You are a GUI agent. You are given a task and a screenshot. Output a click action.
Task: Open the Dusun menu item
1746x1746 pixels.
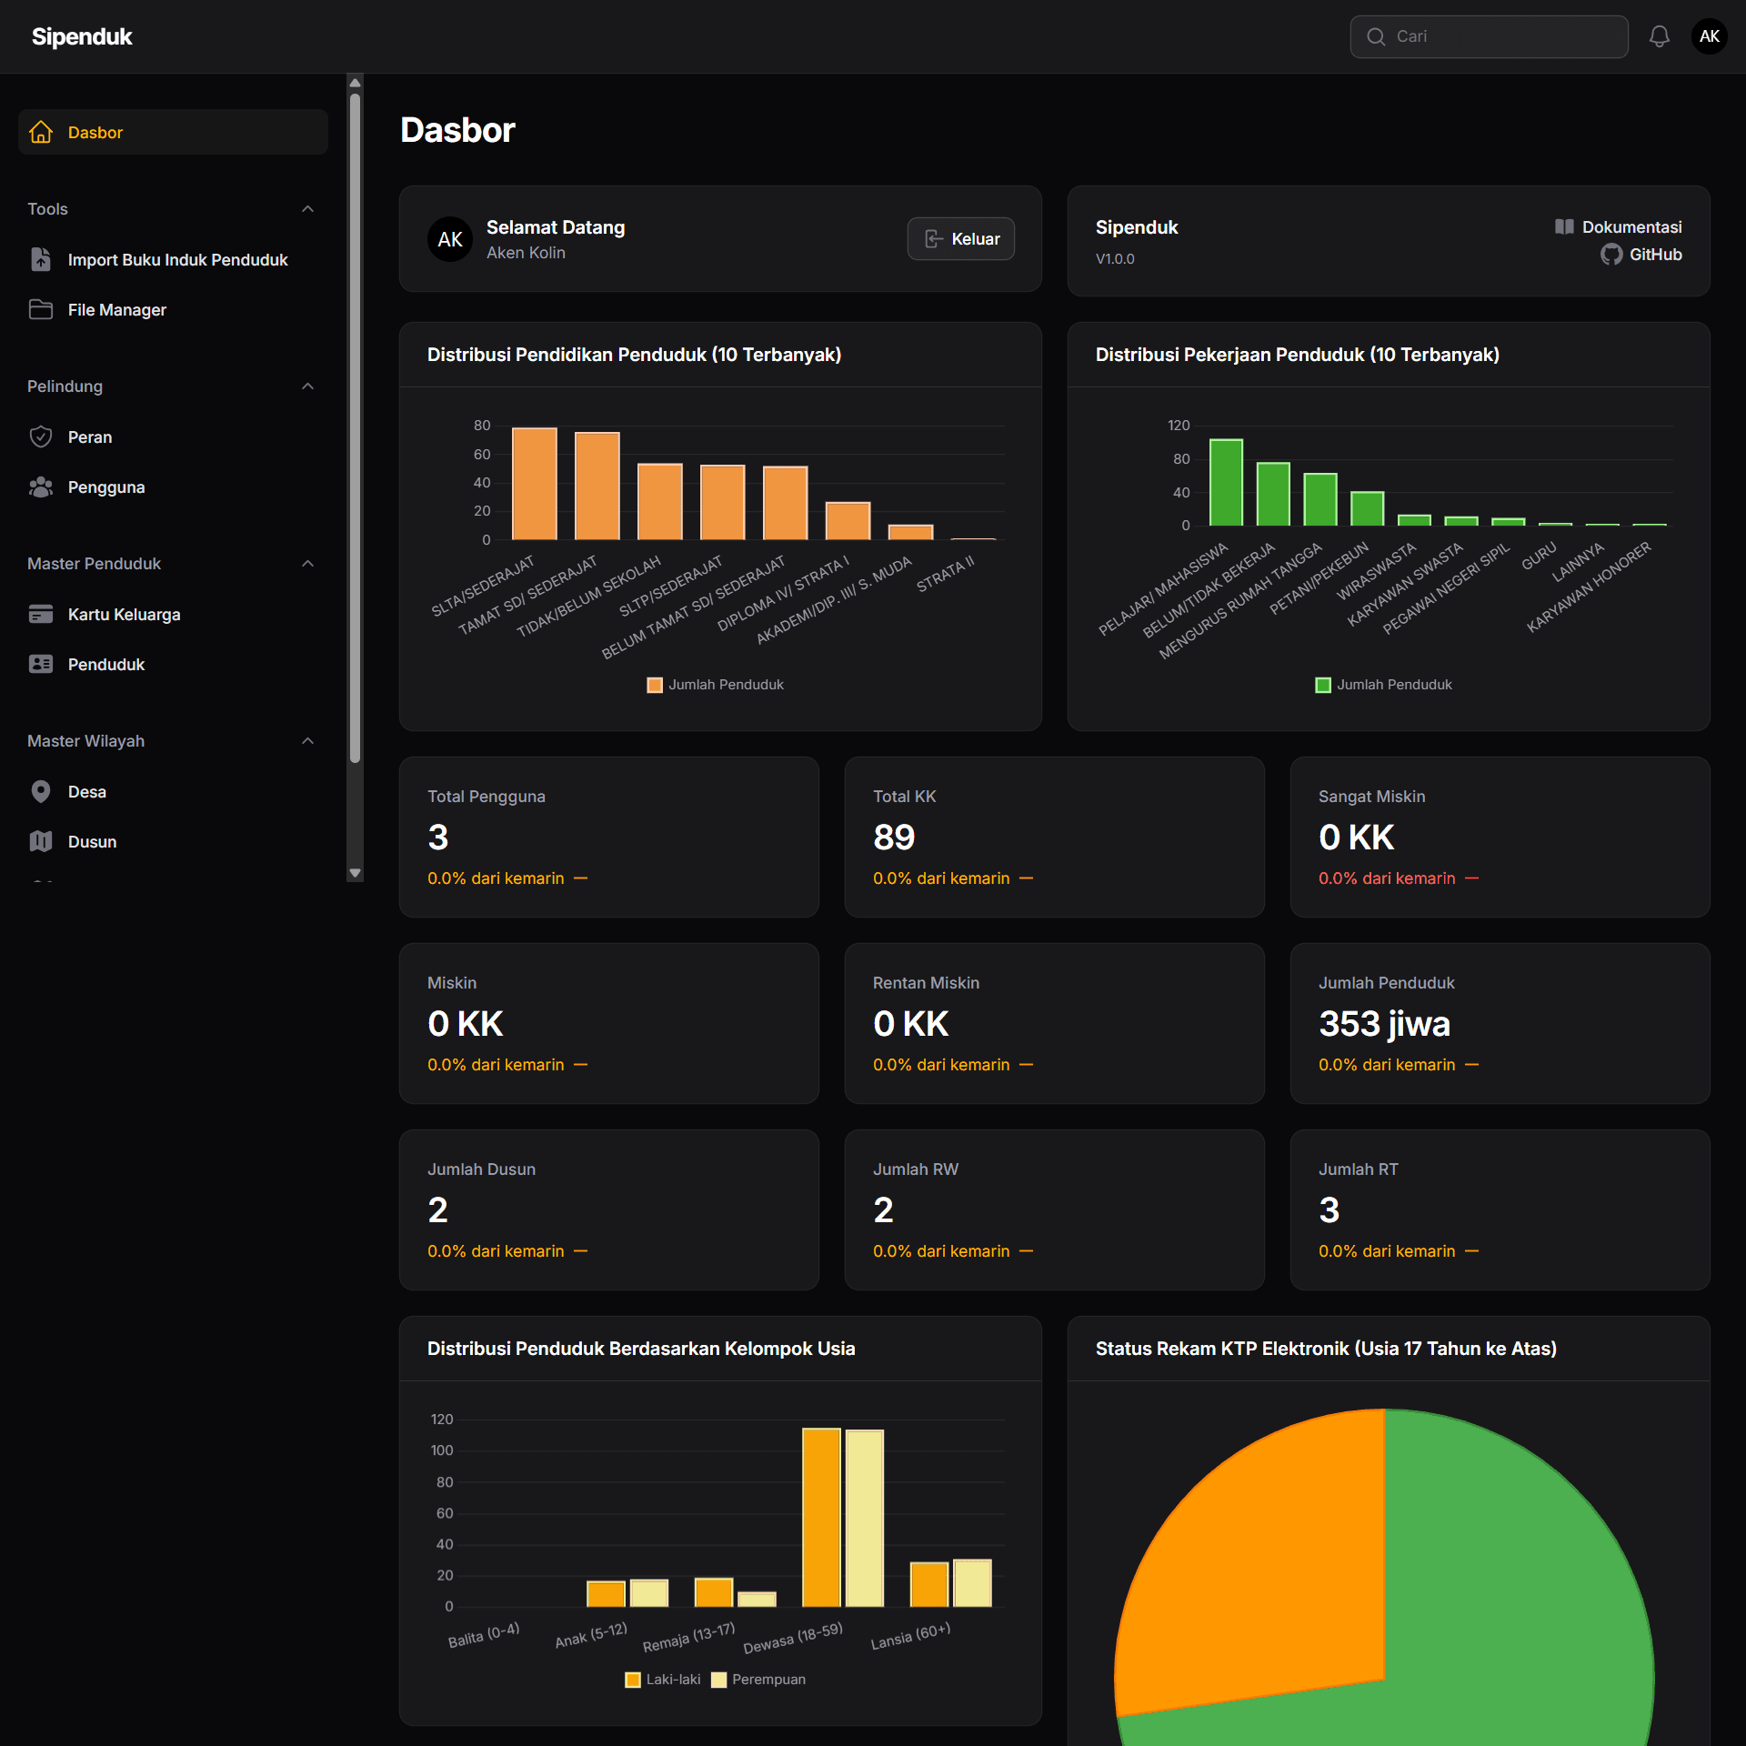coord(92,841)
